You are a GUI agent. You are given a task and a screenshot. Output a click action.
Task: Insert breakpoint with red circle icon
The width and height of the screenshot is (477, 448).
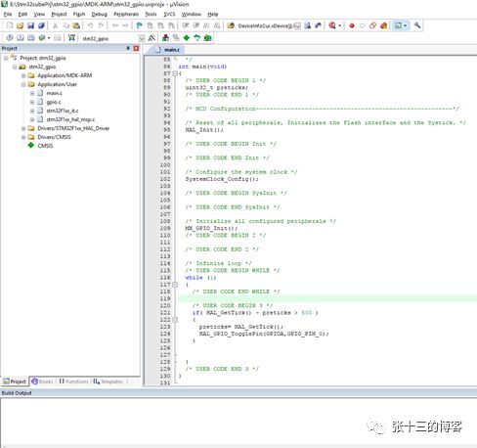click(352, 25)
